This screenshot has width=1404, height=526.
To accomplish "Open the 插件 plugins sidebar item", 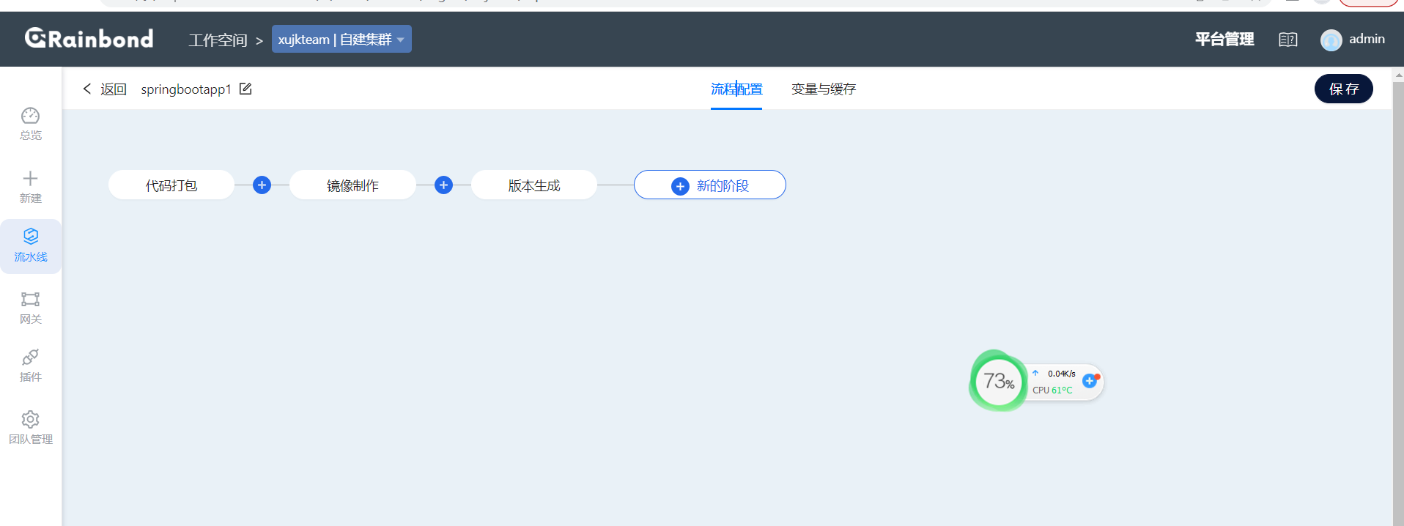I will click(30, 366).
